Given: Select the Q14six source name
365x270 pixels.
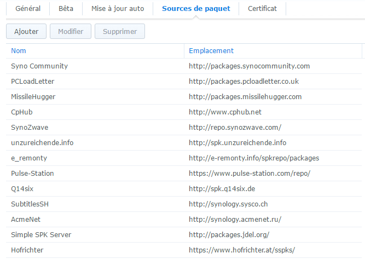Looking at the screenshot, I should point(22,189).
